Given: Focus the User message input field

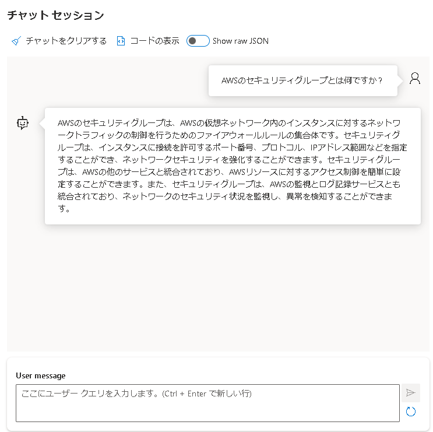Looking at the screenshot, I should click(x=207, y=403).
